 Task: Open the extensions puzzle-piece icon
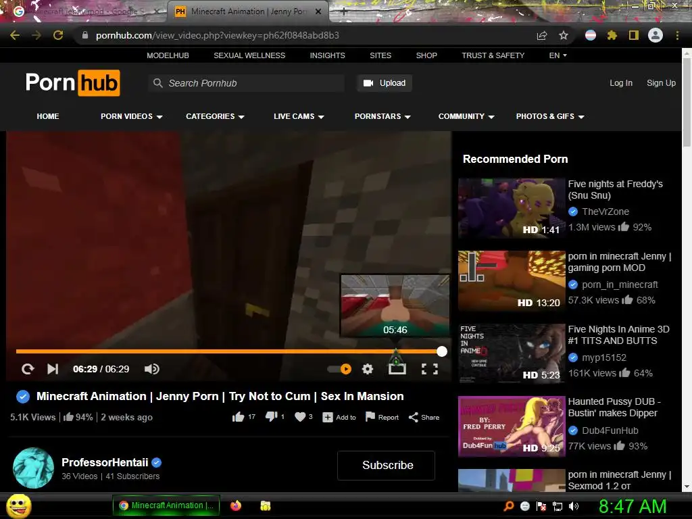(612, 35)
